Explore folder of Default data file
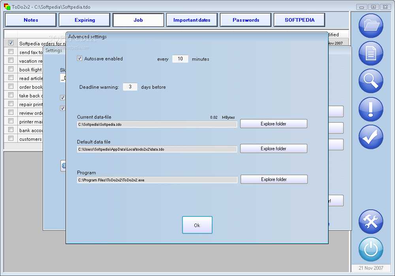The width and height of the screenshot is (395, 276). pyautogui.click(x=274, y=149)
